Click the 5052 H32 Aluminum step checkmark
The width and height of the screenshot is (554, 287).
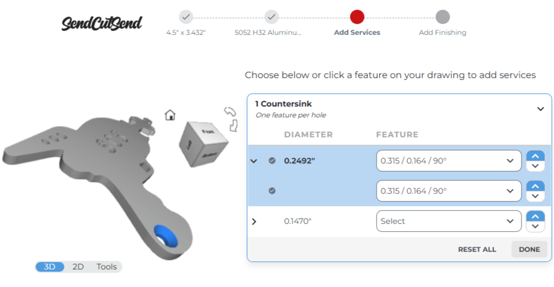click(272, 17)
